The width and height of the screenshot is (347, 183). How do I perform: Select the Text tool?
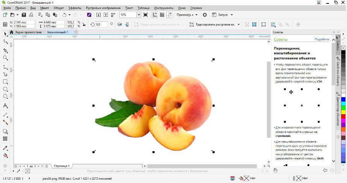click(5, 106)
